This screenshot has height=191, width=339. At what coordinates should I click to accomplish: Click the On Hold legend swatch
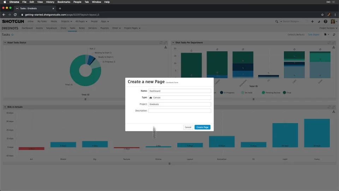[x=242, y=93]
